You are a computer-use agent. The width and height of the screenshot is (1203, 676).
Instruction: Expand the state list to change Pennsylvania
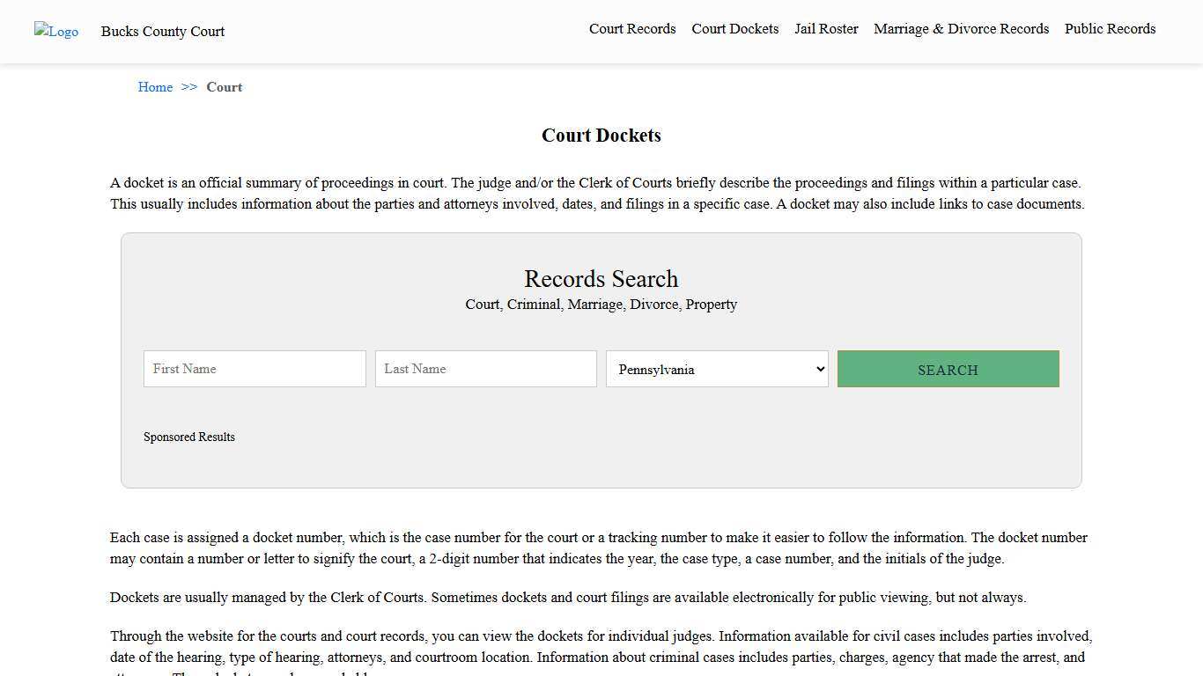tap(716, 369)
